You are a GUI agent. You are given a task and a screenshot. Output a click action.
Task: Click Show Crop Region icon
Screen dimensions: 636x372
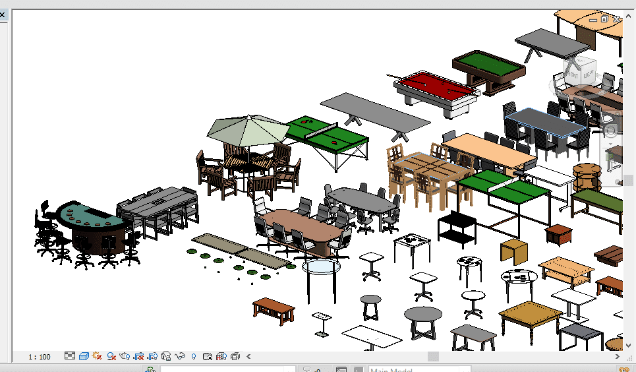(152, 356)
